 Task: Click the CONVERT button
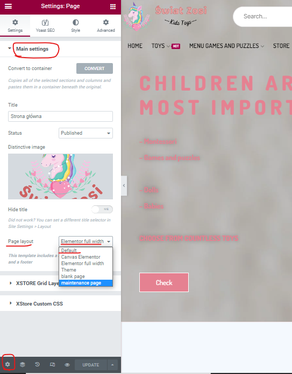(95, 68)
